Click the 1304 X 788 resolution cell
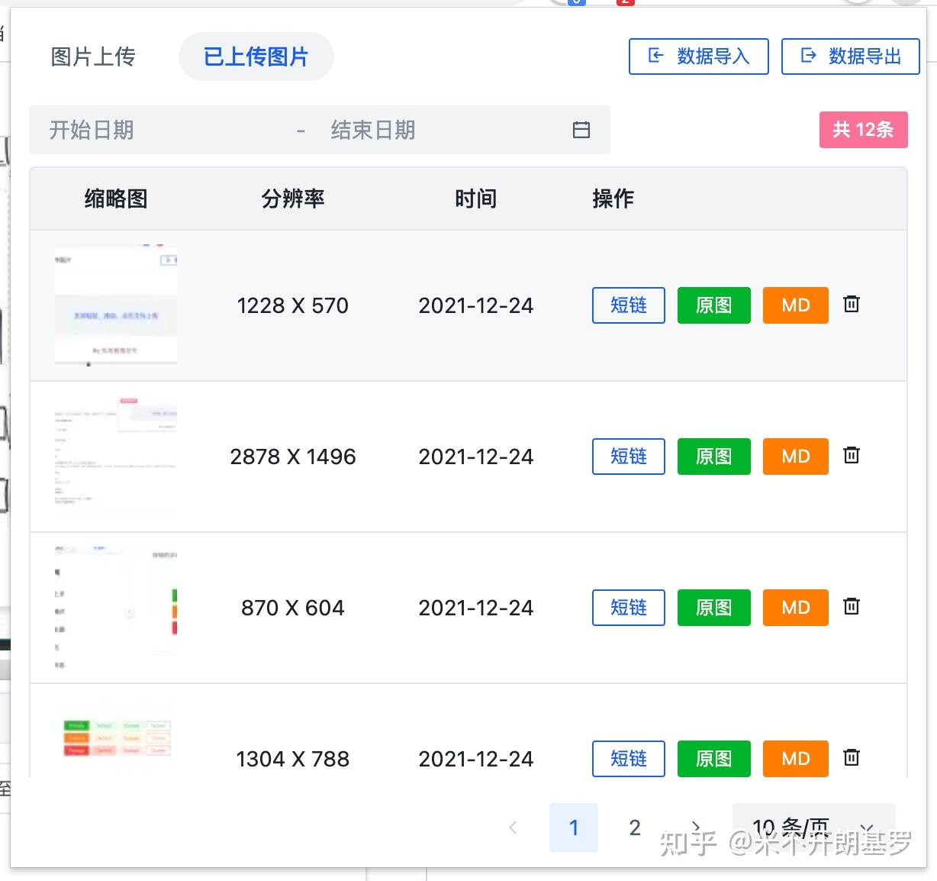This screenshot has width=937, height=881. (x=293, y=759)
